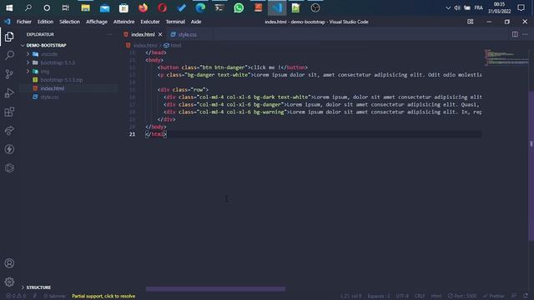Image resolution: width=534 pixels, height=300 pixels.
Task: Open the Mail app from the taskbar
Action: coord(104,7)
